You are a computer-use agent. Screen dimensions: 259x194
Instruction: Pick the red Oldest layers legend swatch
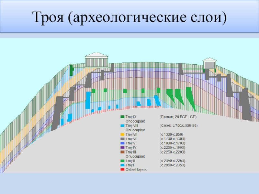[x=122, y=169]
